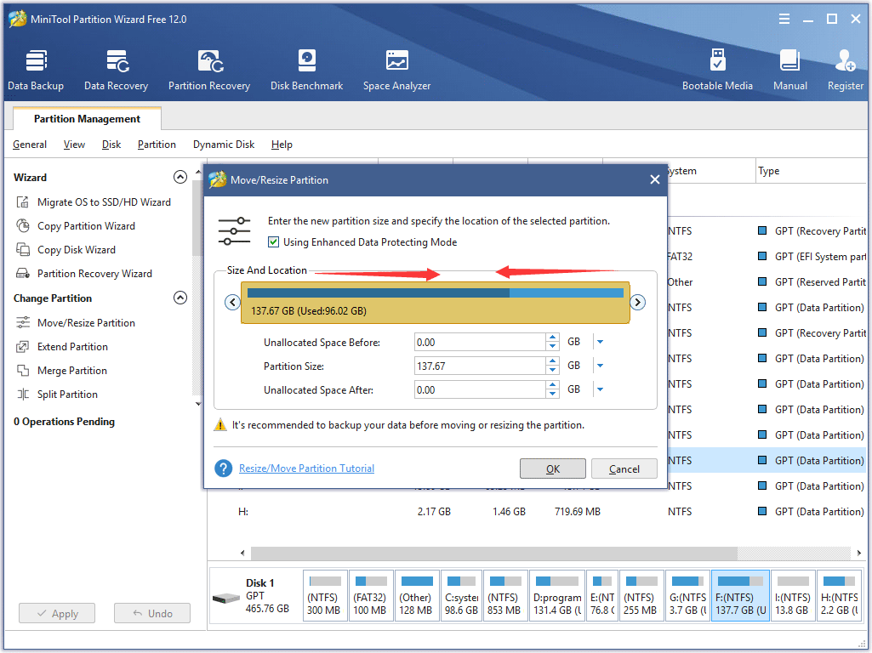Image resolution: width=872 pixels, height=653 pixels.
Task: Open the Manual
Action: coord(789,70)
